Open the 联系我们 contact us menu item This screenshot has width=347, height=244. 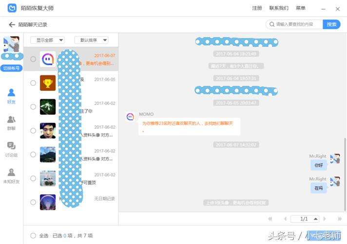(x=279, y=8)
